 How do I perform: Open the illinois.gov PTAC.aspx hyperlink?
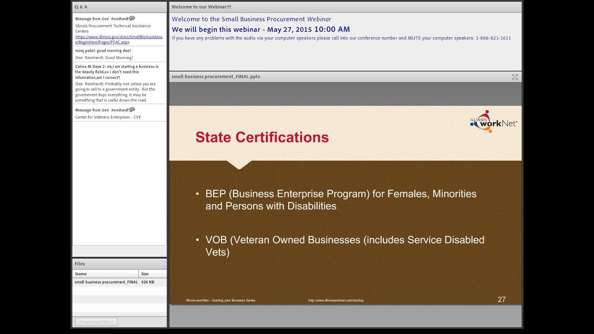click(x=119, y=39)
